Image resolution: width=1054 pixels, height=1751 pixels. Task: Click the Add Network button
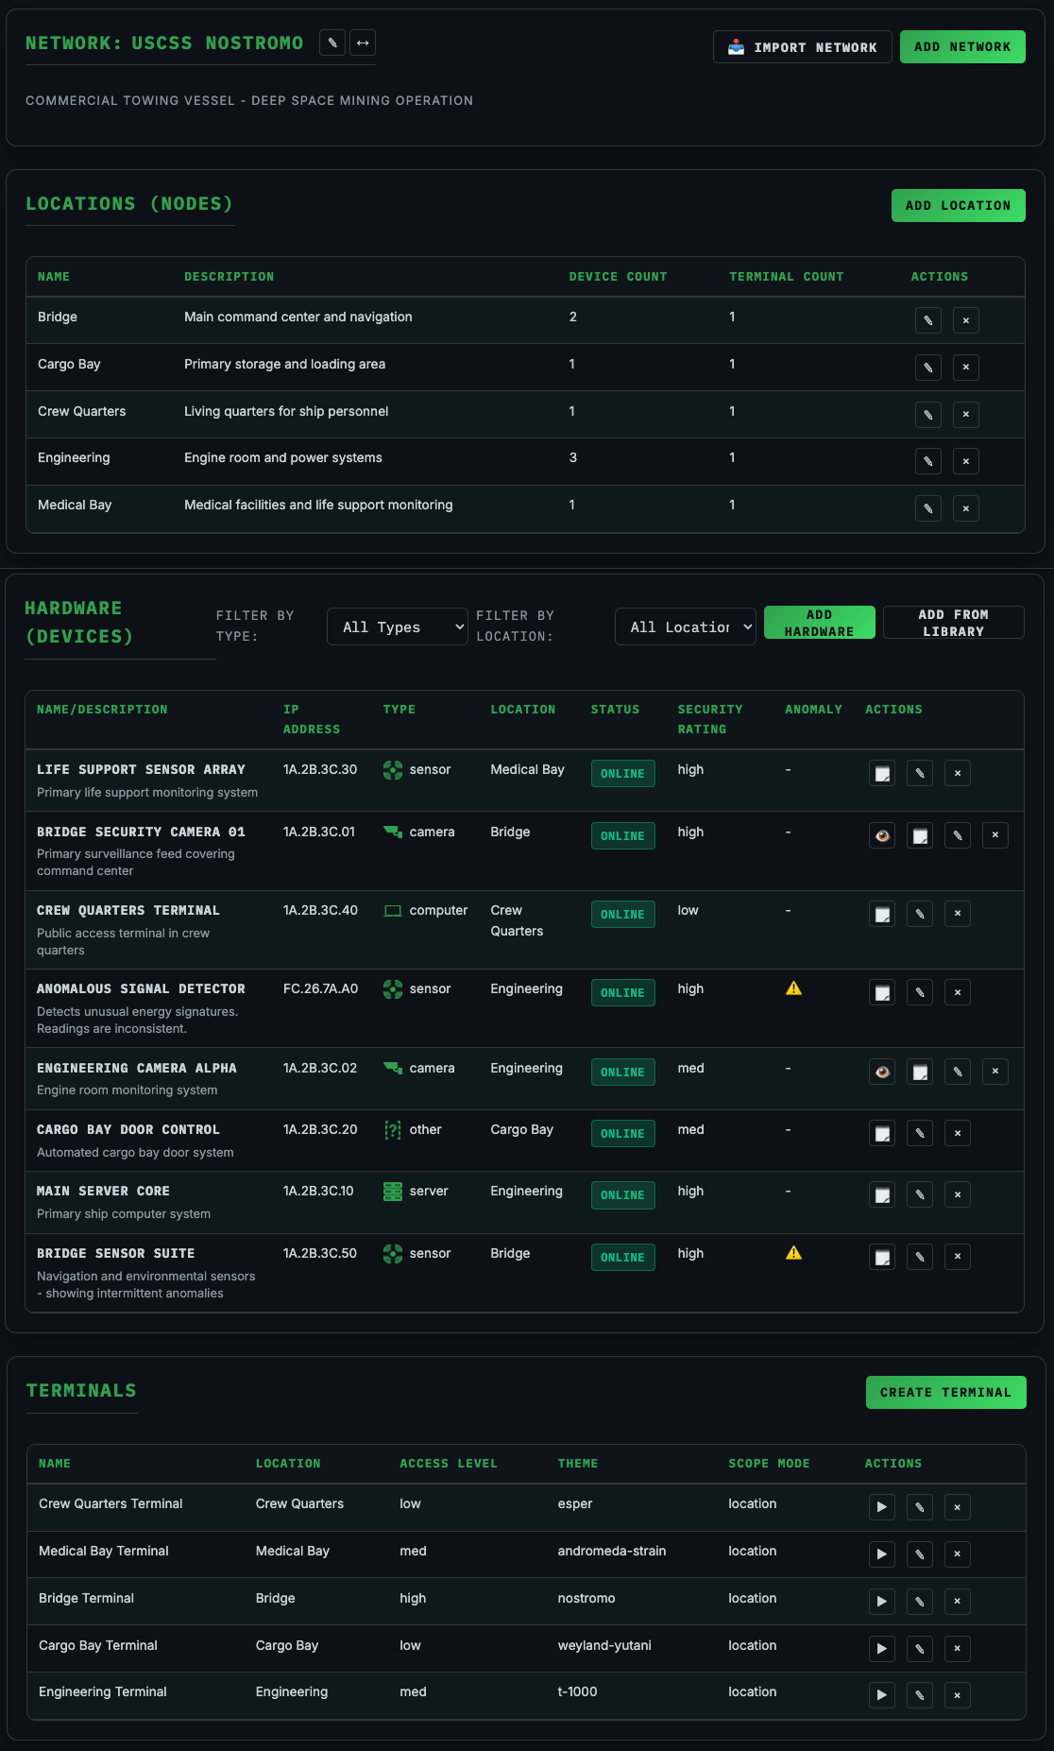[962, 47]
